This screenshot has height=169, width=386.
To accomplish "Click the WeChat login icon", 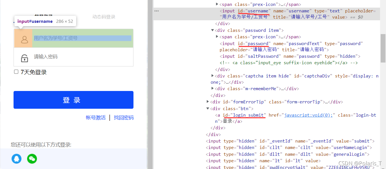I will pos(32,159).
